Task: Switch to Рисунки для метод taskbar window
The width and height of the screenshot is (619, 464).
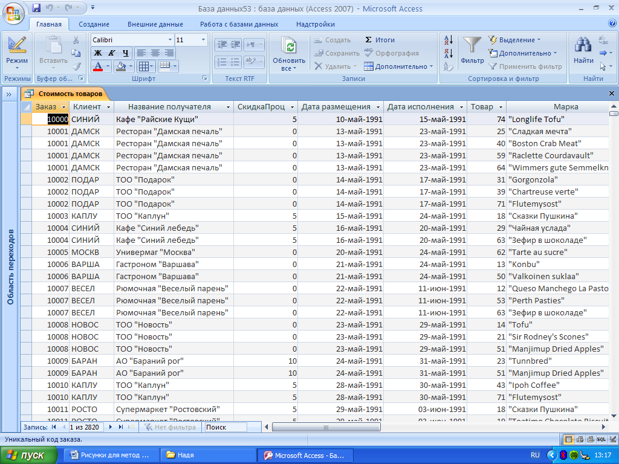Action: (x=111, y=456)
